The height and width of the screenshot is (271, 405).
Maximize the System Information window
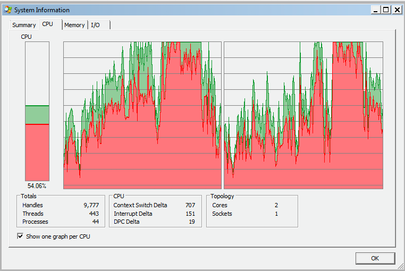point(386,10)
